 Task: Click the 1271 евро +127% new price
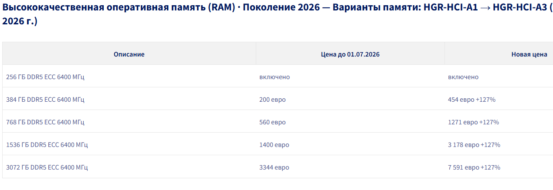pos(473,122)
